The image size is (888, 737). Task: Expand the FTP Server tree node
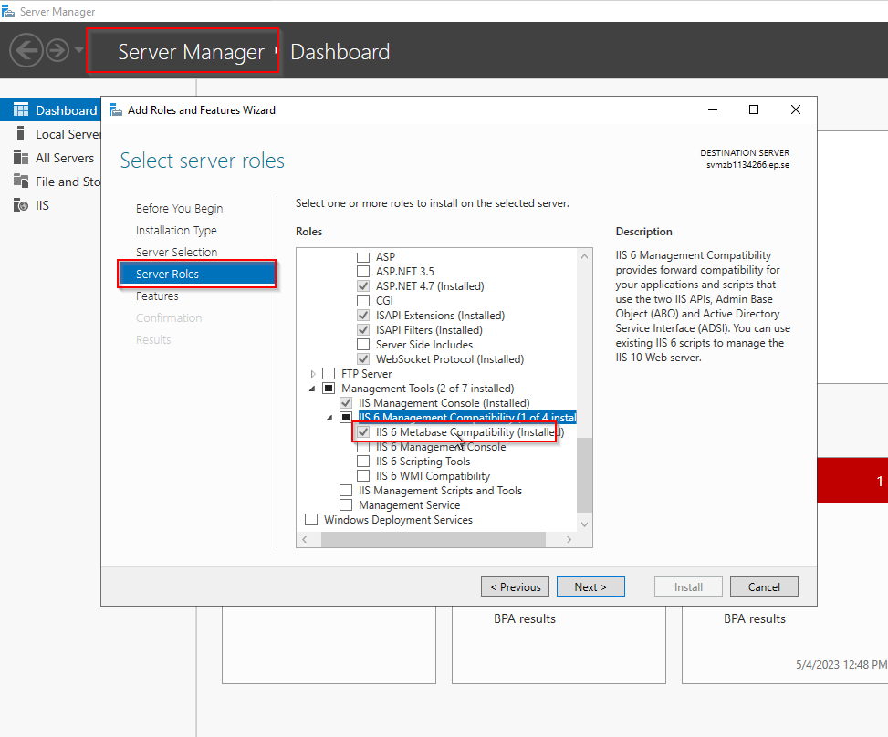tap(313, 374)
